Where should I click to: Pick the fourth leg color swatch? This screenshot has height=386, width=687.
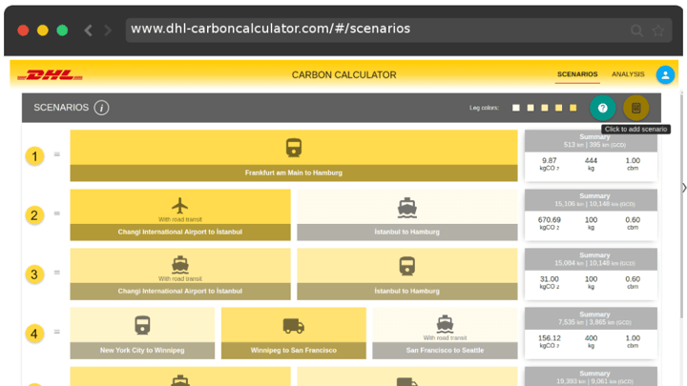pos(558,108)
